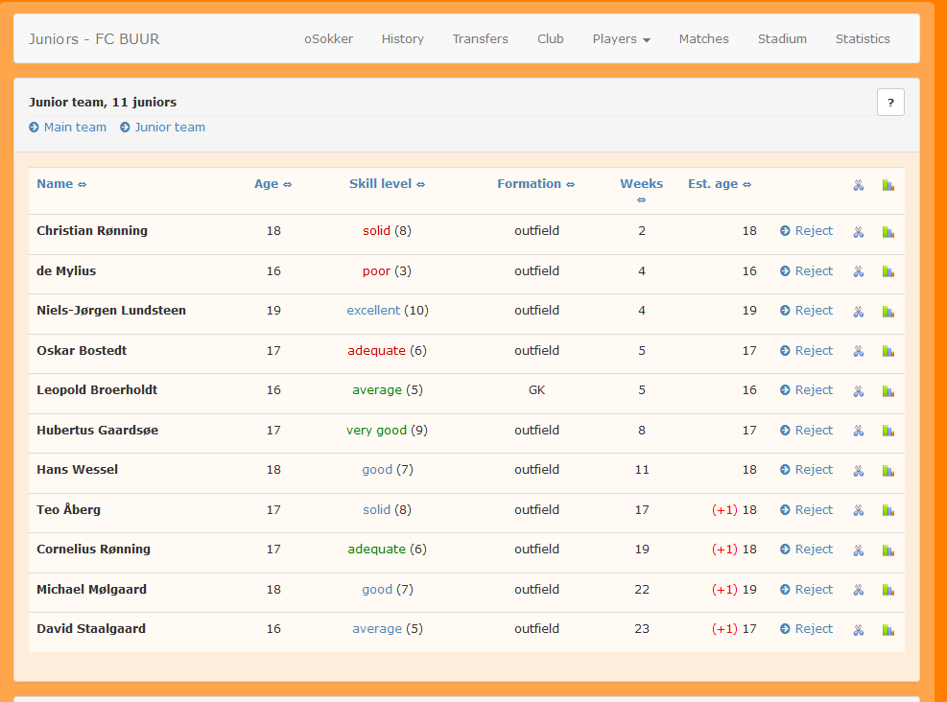The image size is (947, 702).
Task: Open chart icon for Leopold Broerholdt
Action: tap(888, 391)
